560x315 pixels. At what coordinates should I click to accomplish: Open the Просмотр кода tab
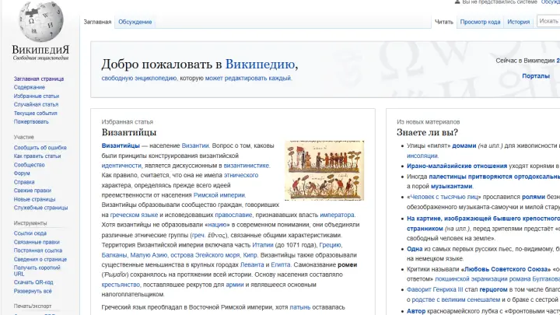tap(480, 22)
